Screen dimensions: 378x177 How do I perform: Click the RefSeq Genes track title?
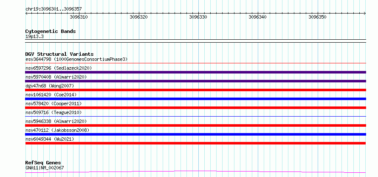pos(43,163)
